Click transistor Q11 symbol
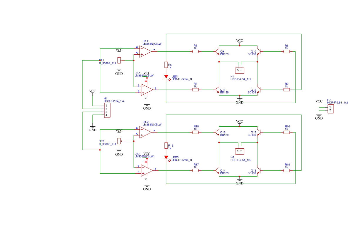 click(x=217, y=90)
